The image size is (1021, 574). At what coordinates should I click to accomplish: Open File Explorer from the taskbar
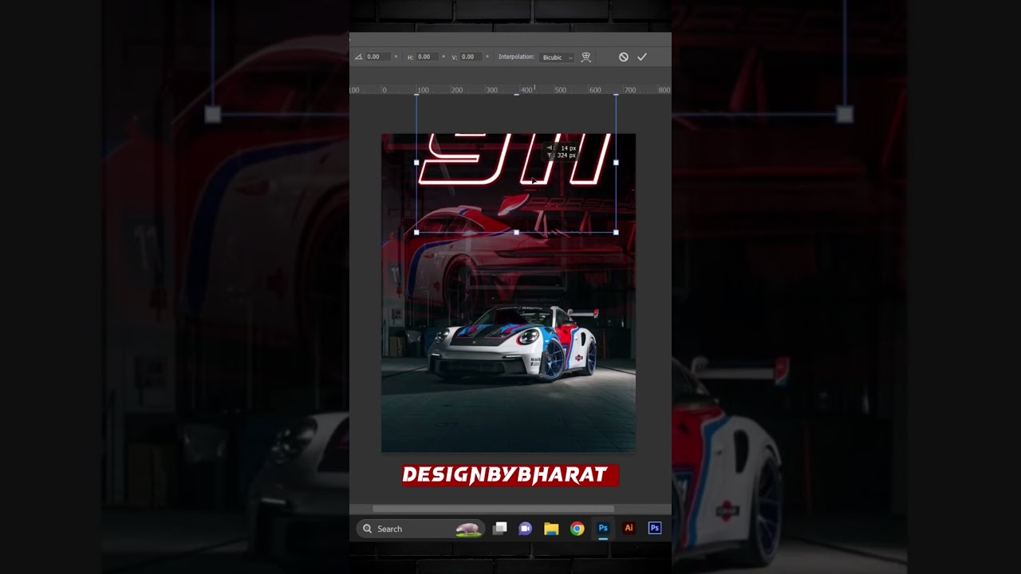[551, 529]
